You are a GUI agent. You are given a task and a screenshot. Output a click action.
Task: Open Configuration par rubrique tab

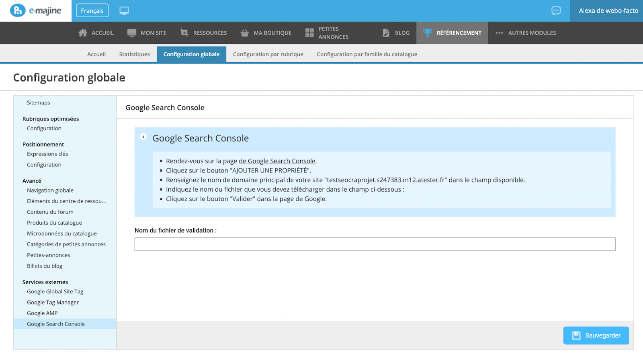[268, 54]
